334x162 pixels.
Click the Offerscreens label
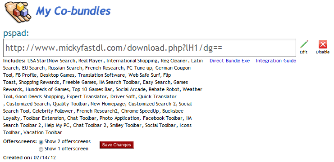20,141
